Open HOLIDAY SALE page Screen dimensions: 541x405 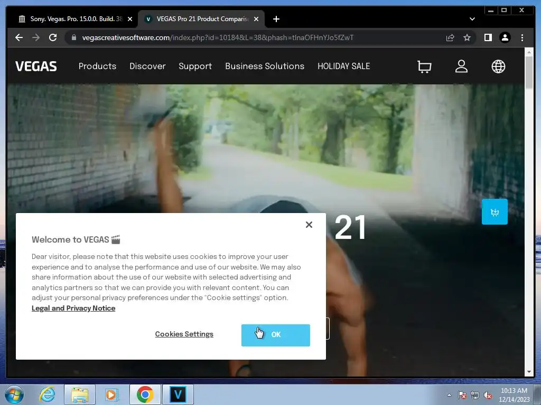click(343, 66)
